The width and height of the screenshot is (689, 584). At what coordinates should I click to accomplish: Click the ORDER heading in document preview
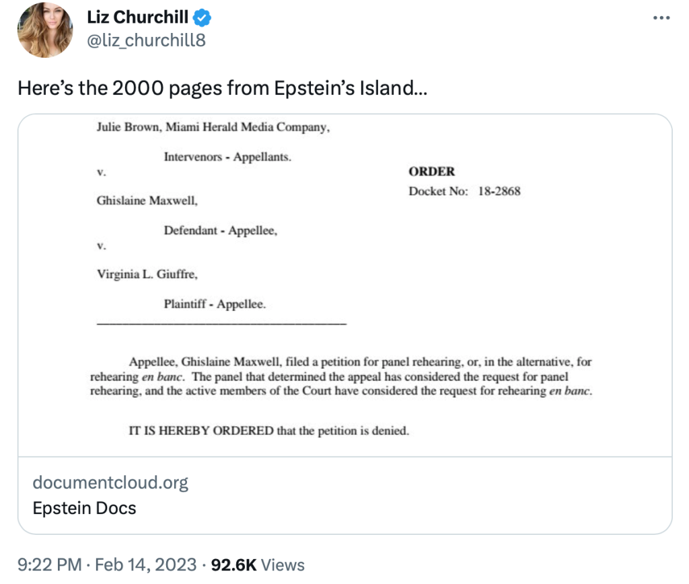click(432, 171)
